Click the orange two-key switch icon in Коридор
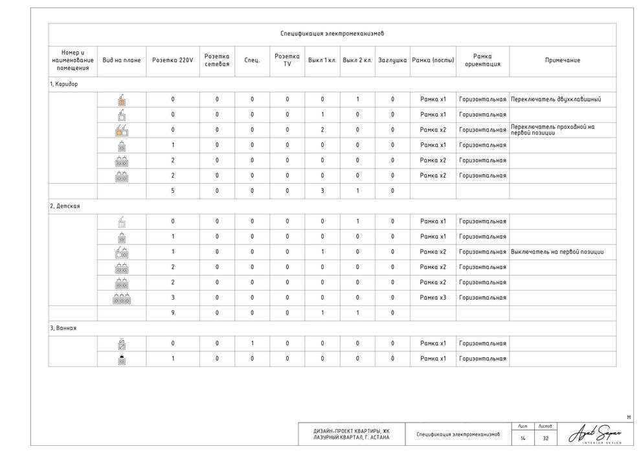 (x=122, y=99)
